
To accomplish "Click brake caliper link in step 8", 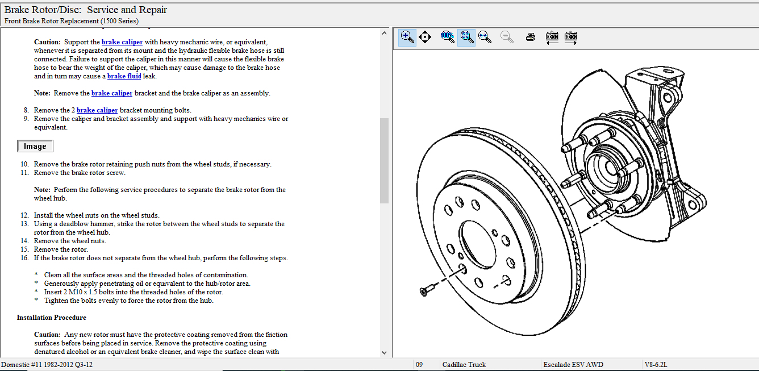I will [x=97, y=110].
